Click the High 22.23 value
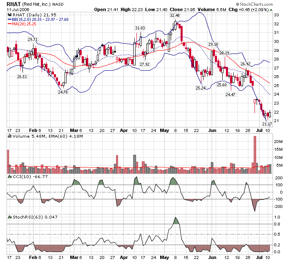This screenshot has height=261, width=286. pyautogui.click(x=132, y=9)
